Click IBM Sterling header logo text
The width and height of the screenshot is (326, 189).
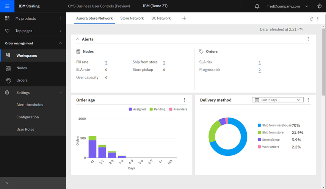pos(29,6)
